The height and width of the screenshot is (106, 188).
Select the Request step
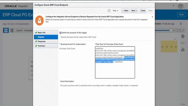46,37
